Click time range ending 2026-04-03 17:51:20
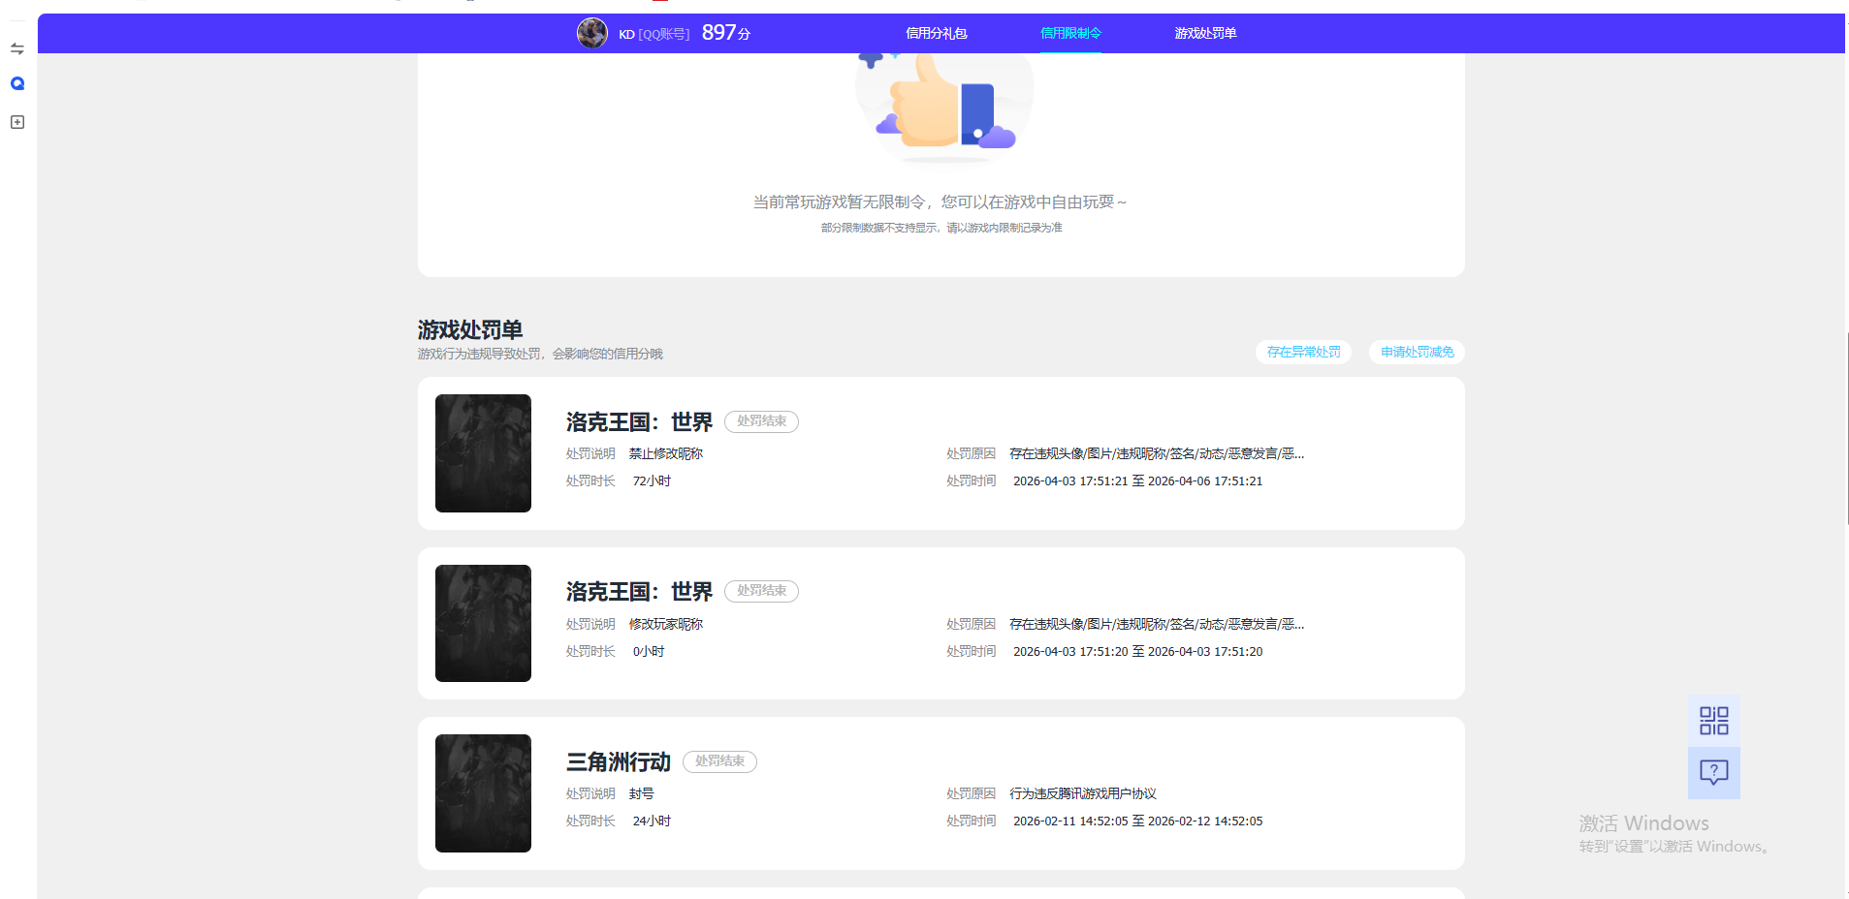The width and height of the screenshot is (1849, 899). (x=1137, y=651)
